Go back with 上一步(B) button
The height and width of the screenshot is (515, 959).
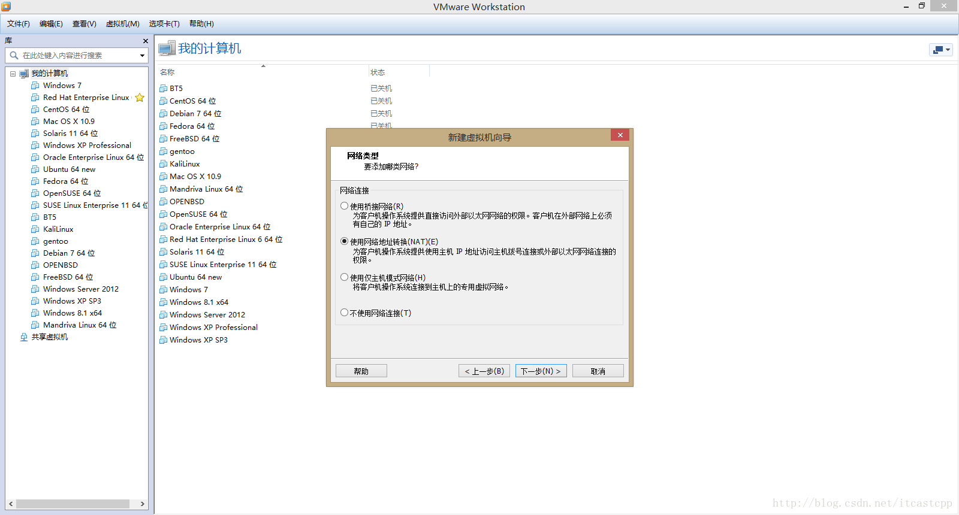tap(484, 371)
